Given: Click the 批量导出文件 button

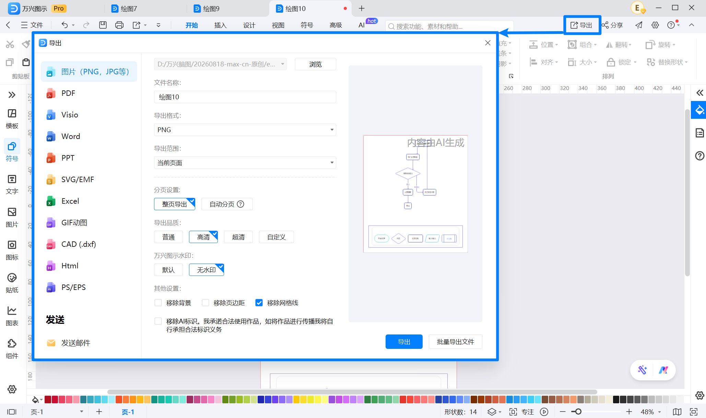Looking at the screenshot, I should pyautogui.click(x=456, y=342).
